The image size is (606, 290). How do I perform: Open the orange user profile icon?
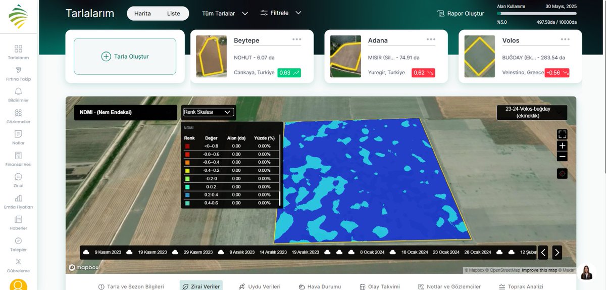point(18,285)
